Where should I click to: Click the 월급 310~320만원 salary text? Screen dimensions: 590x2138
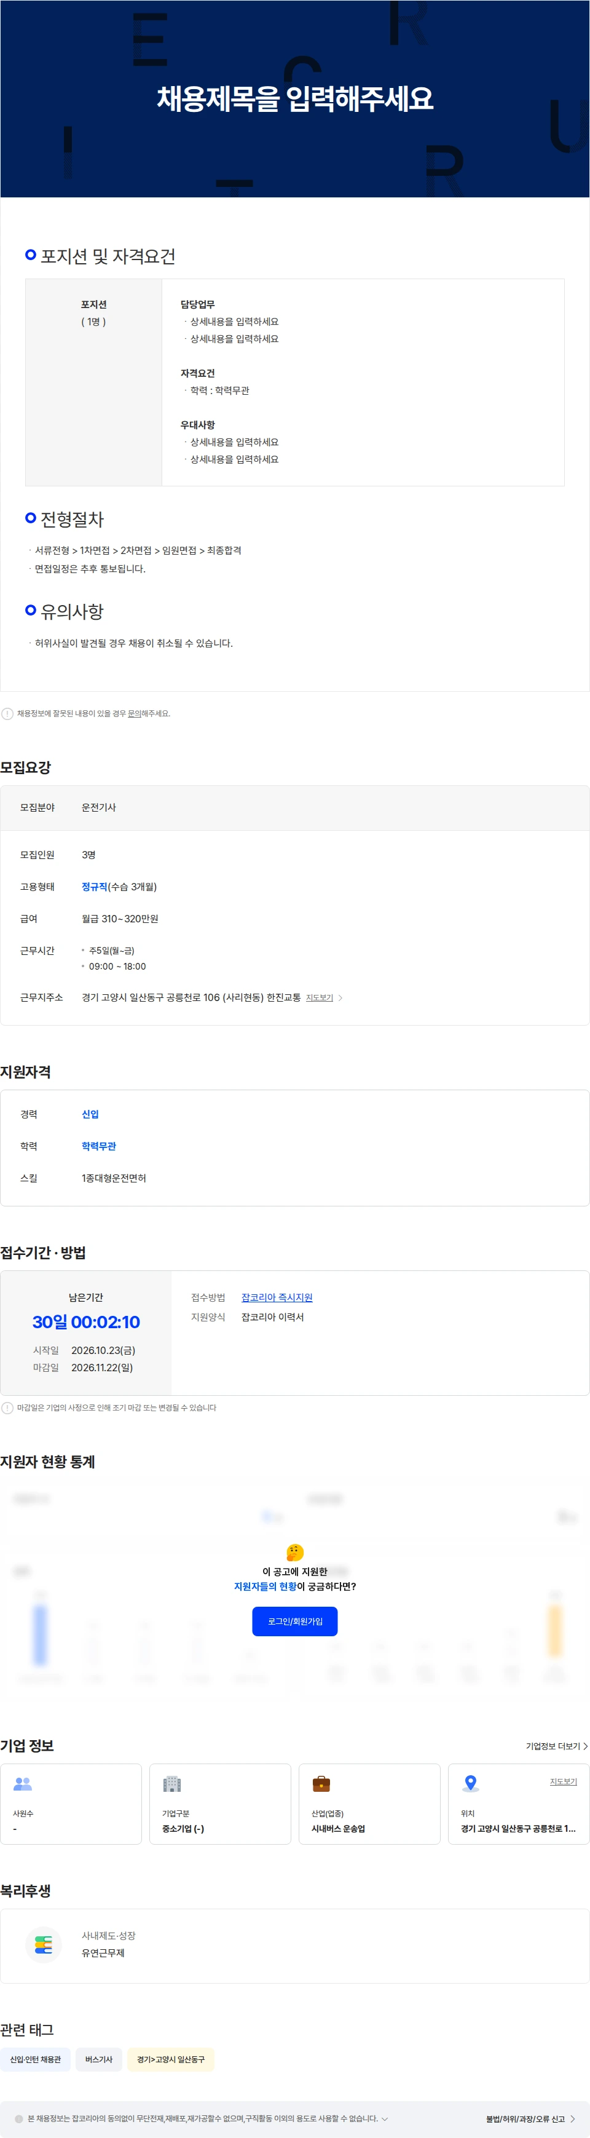pyautogui.click(x=119, y=919)
